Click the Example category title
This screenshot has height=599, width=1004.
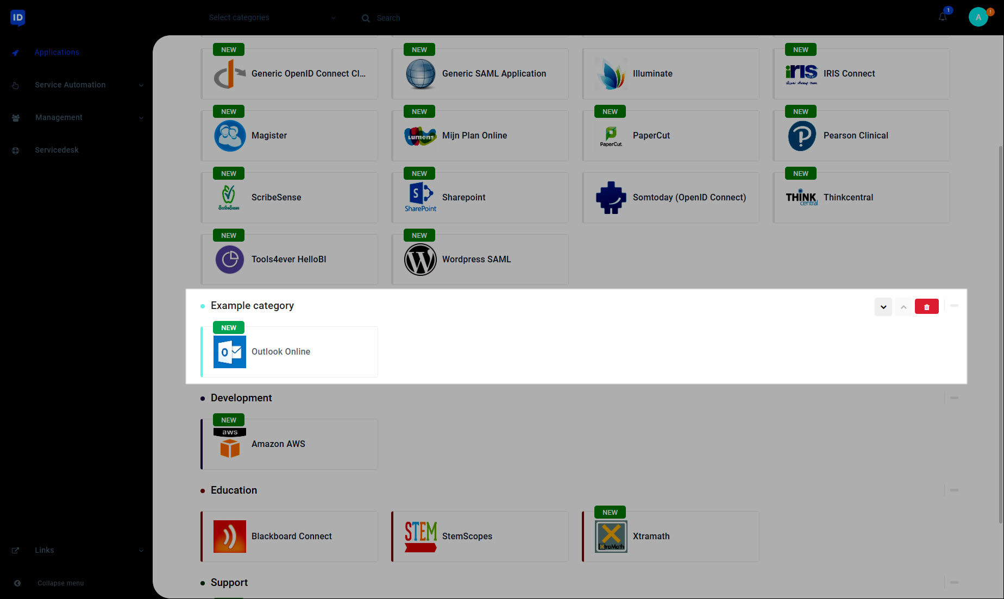(x=252, y=306)
